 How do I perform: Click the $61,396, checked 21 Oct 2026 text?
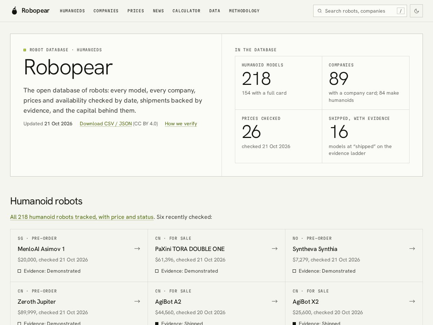190,260
